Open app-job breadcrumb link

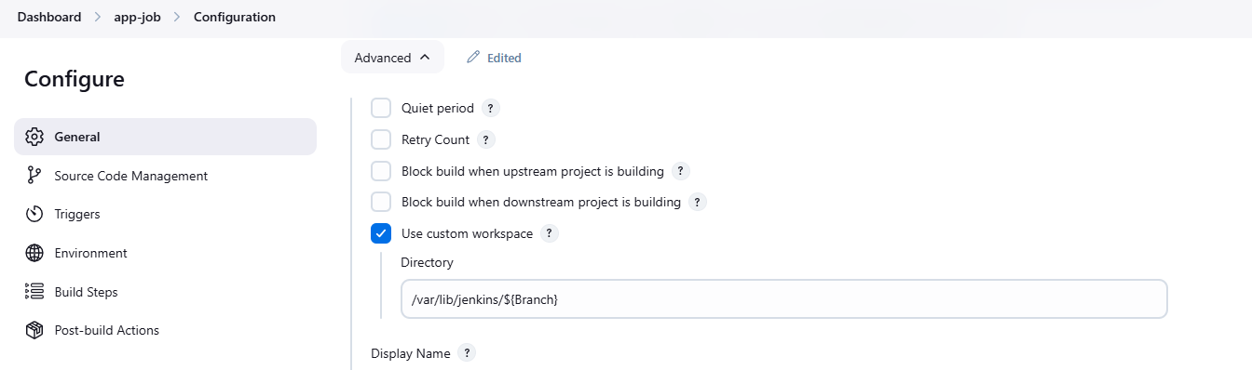pyautogui.click(x=138, y=17)
